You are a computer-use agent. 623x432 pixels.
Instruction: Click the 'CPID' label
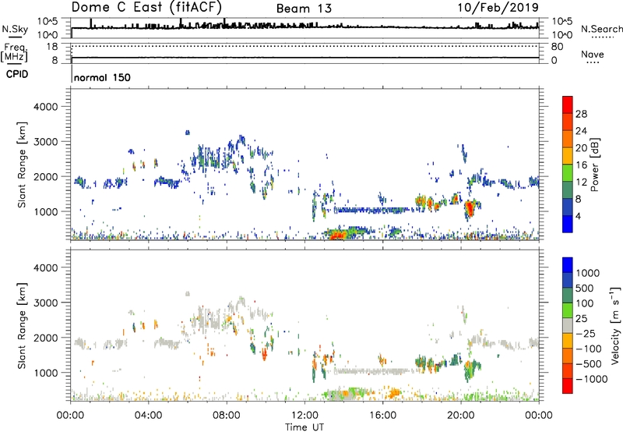click(x=17, y=74)
